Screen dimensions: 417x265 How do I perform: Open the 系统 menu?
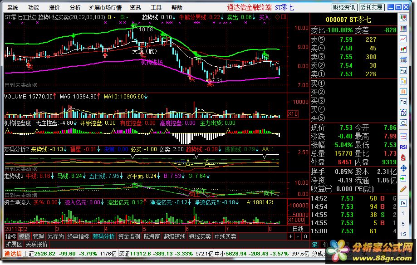point(13,7)
